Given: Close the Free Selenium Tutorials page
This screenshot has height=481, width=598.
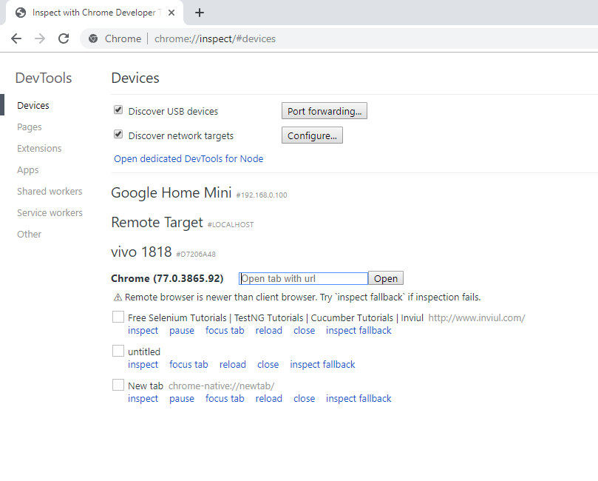Looking at the screenshot, I should click(305, 331).
